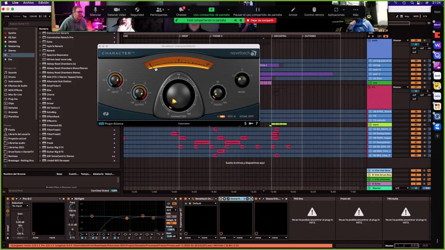
Task: Adjust the TARGET knob in Character plugin
Action: (x=218, y=93)
